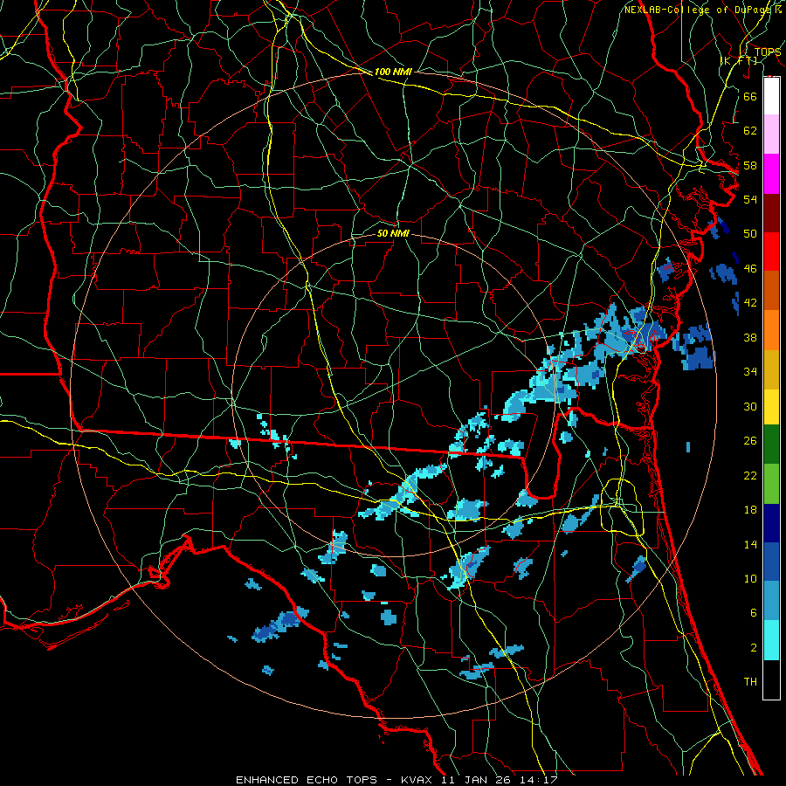The width and height of the screenshot is (786, 786).
Task: Click the legend label reading 2
Action: [753, 648]
